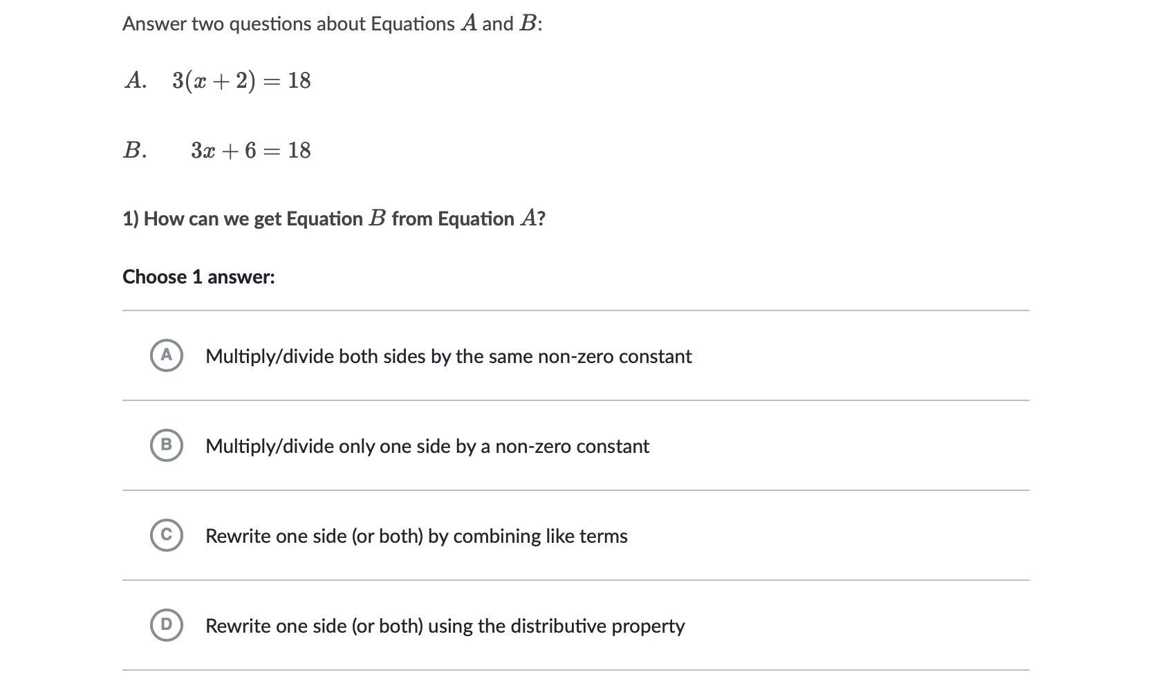The image size is (1170, 697).
Task: Click the italic 'B.' label beside second equation
Action: [x=134, y=151]
